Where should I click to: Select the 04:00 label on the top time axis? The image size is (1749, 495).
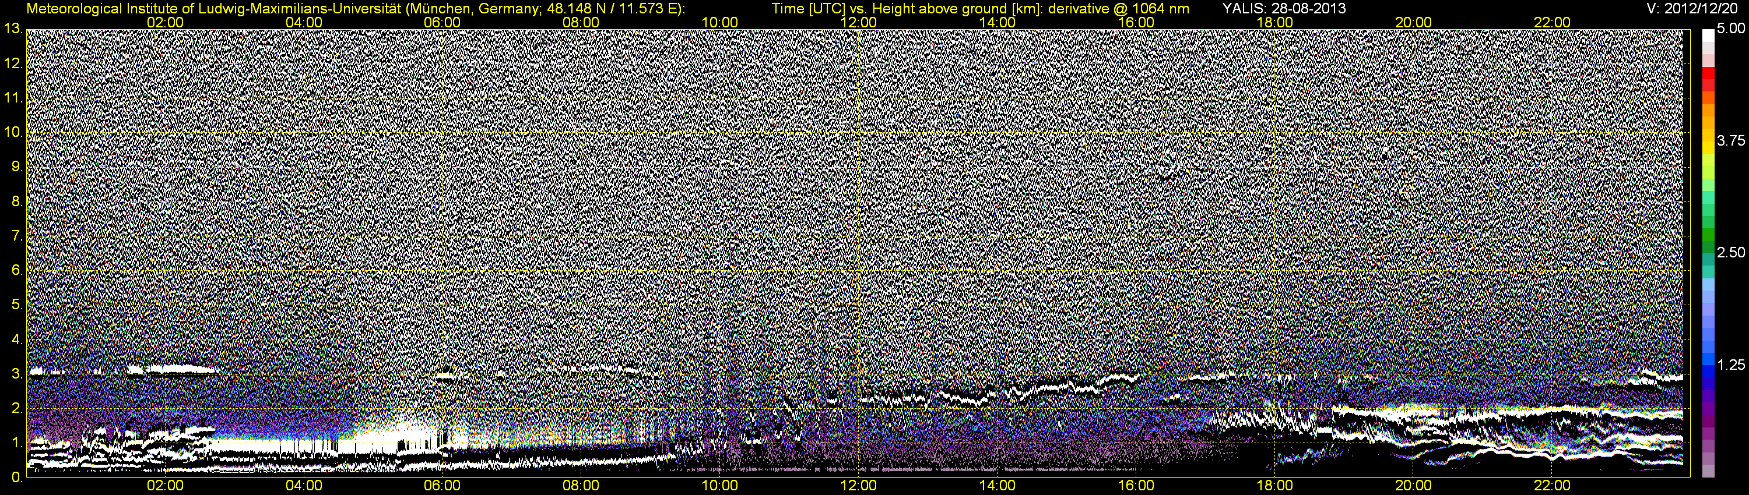pos(304,22)
